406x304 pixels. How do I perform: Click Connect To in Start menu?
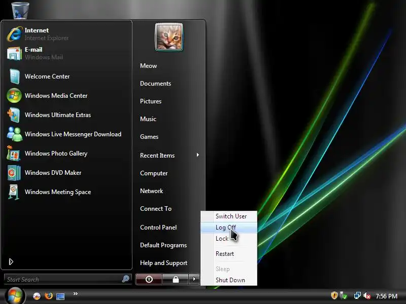tap(156, 209)
